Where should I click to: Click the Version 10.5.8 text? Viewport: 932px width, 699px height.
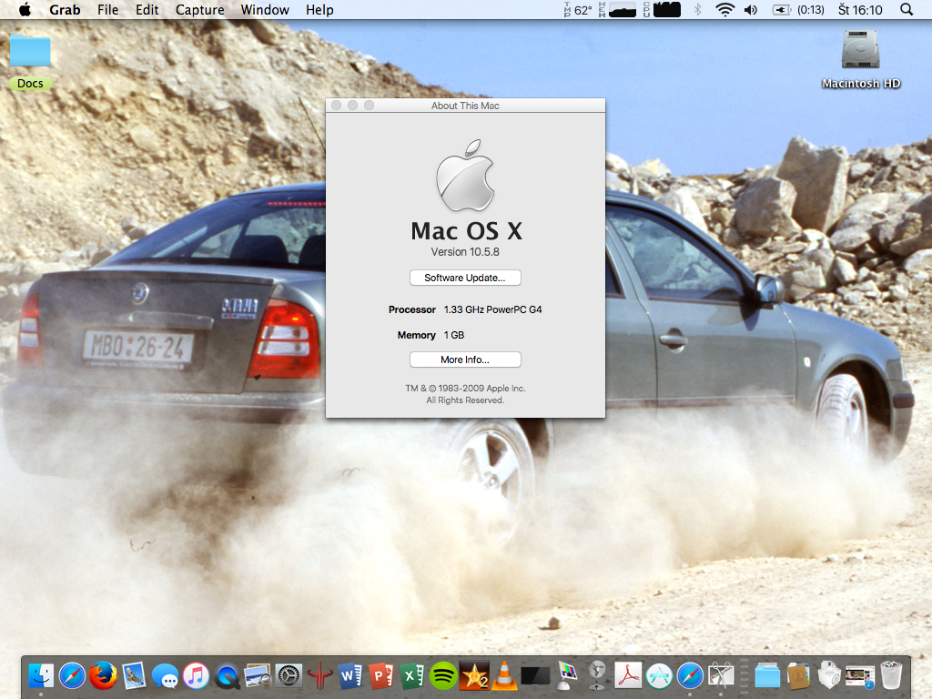tap(465, 252)
